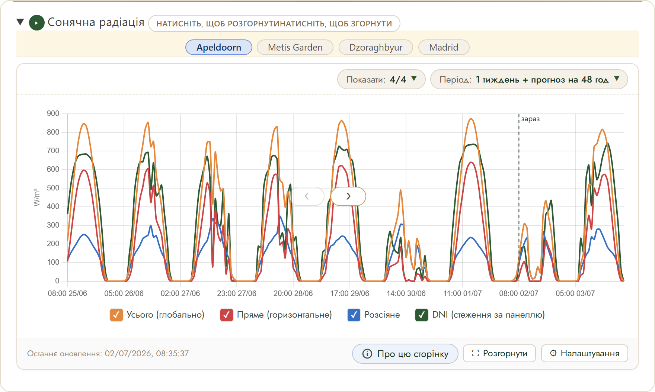Click axis label 20:00 28/06
Screen dimensions: 655x392
tap(293, 293)
